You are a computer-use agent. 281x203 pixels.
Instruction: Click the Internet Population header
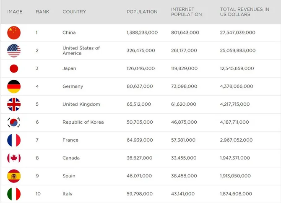coord(186,12)
